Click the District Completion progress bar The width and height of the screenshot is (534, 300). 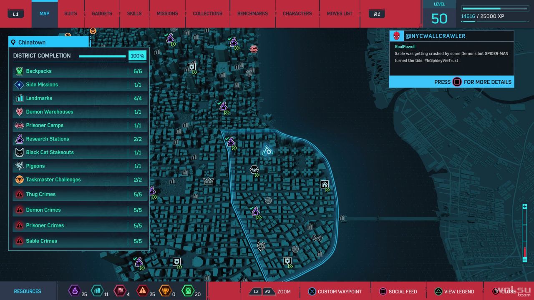(x=102, y=56)
